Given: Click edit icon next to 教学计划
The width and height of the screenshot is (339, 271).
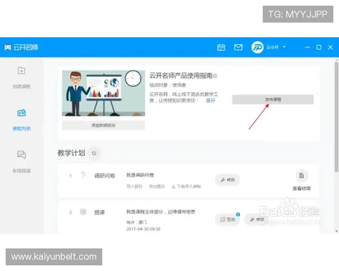Looking at the screenshot, I should click(94, 153).
